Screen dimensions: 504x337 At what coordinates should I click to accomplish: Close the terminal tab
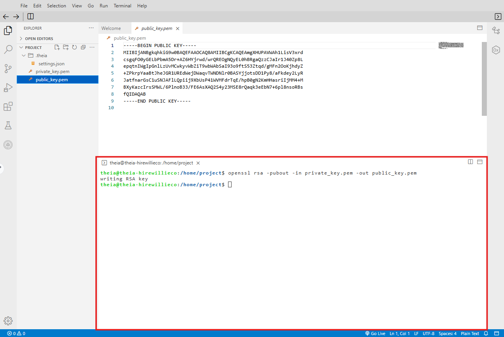coord(198,163)
